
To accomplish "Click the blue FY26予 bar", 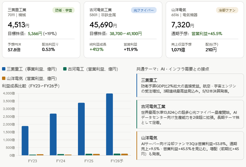I will 110,124.
